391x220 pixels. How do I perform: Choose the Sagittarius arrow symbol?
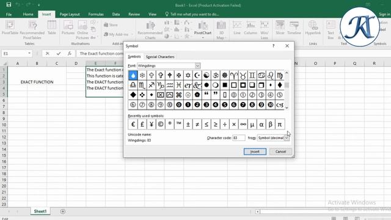coord(152,86)
